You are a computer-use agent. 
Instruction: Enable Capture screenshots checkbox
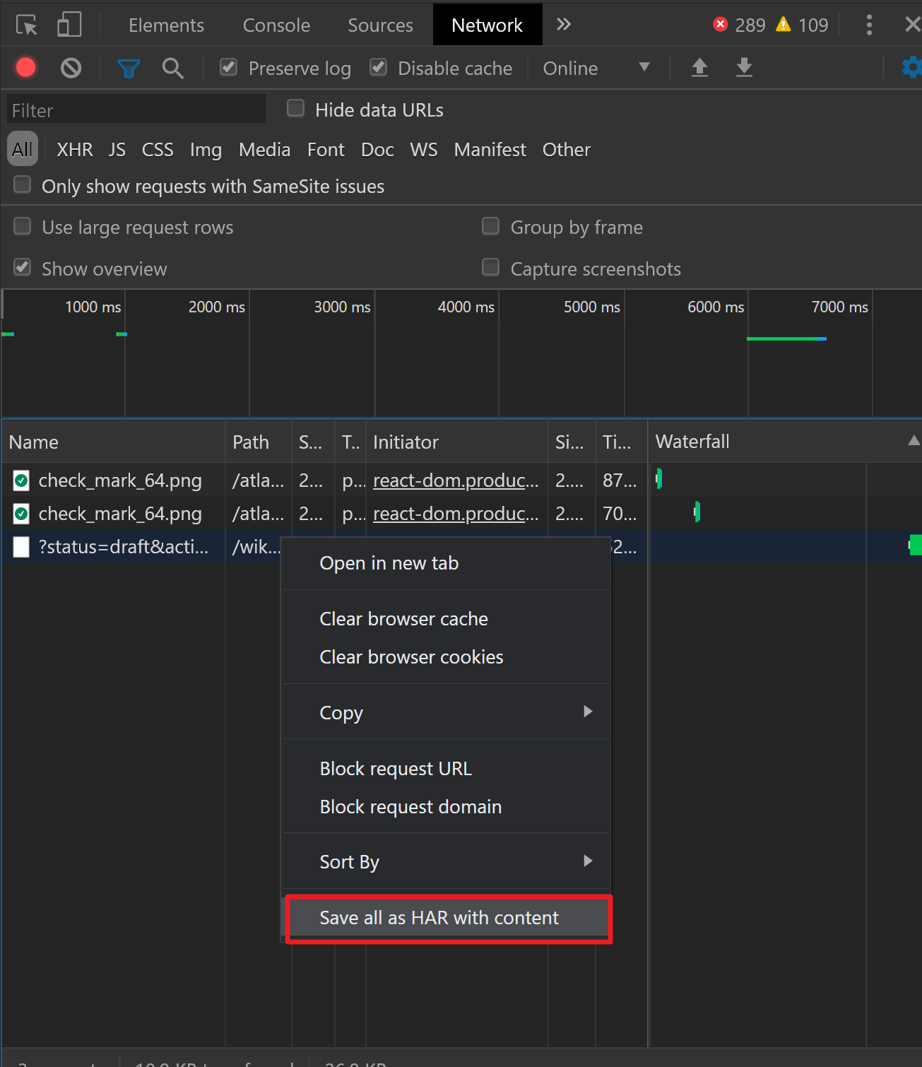[490, 267]
